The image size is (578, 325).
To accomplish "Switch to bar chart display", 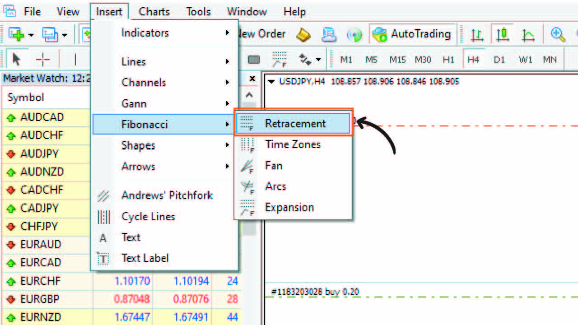I will [477, 34].
